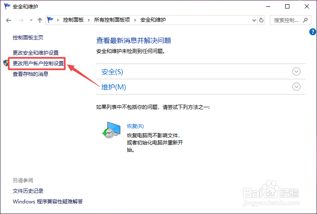
Task: Open 更改用户帐户控制设置 link
Action: pos(38,64)
